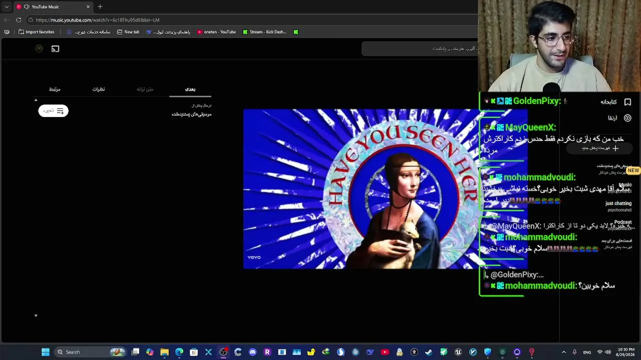
Task: Open the Stream - Kick Dash bookmark
Action: [x=264, y=32]
